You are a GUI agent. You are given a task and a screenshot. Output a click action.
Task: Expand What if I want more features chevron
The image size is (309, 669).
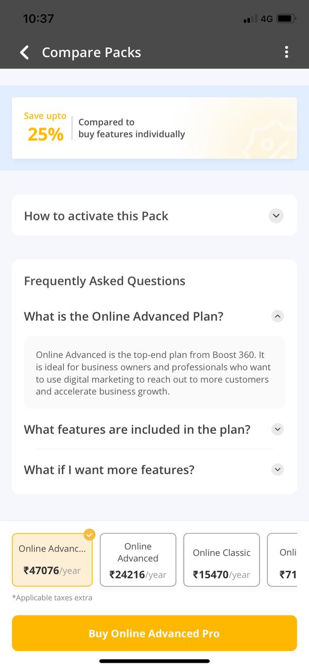tap(278, 469)
